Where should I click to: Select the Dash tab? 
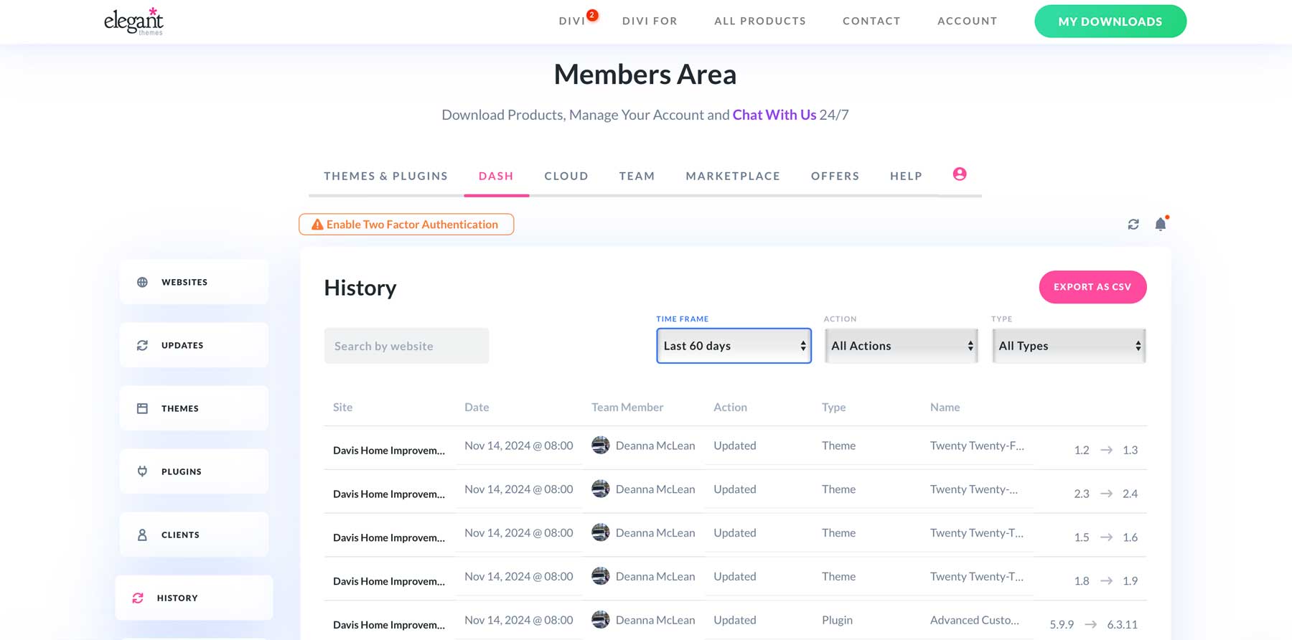point(496,176)
